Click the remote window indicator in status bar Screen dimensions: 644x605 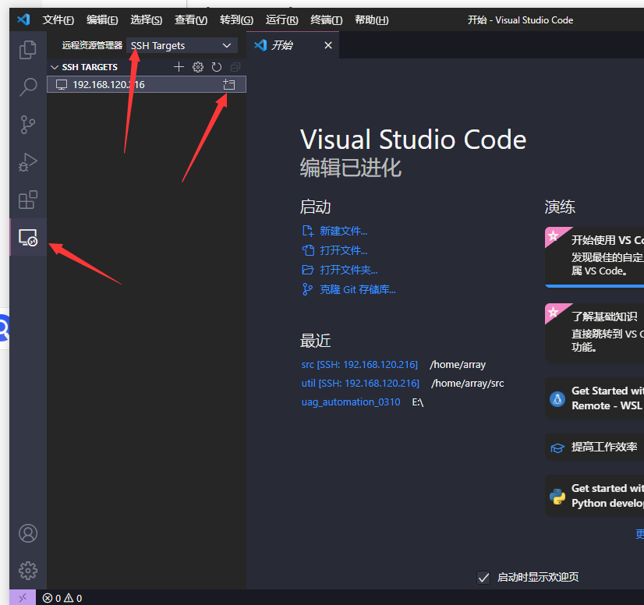click(23, 598)
